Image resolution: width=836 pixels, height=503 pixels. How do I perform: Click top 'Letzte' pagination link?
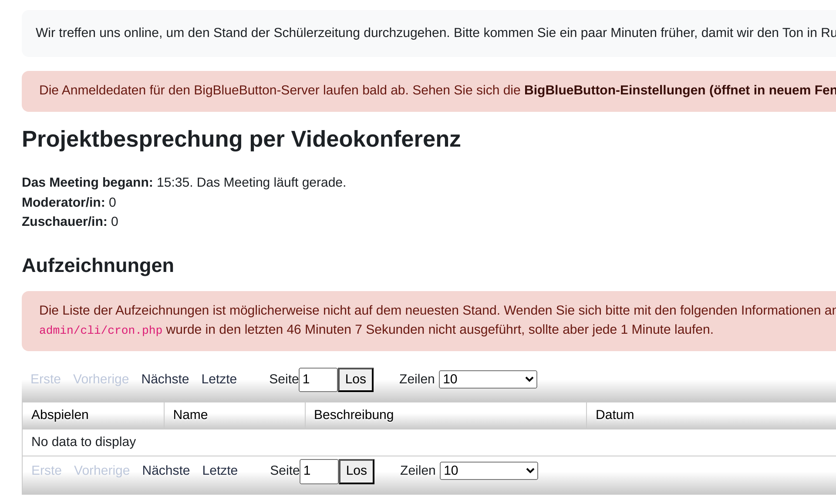(219, 379)
